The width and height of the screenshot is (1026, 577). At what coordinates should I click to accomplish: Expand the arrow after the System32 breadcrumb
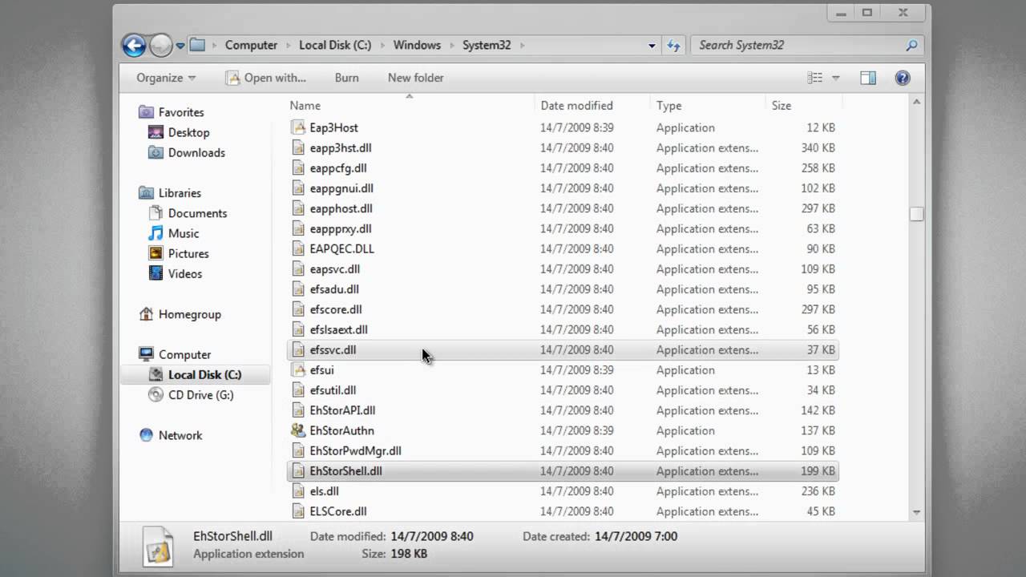click(x=523, y=46)
